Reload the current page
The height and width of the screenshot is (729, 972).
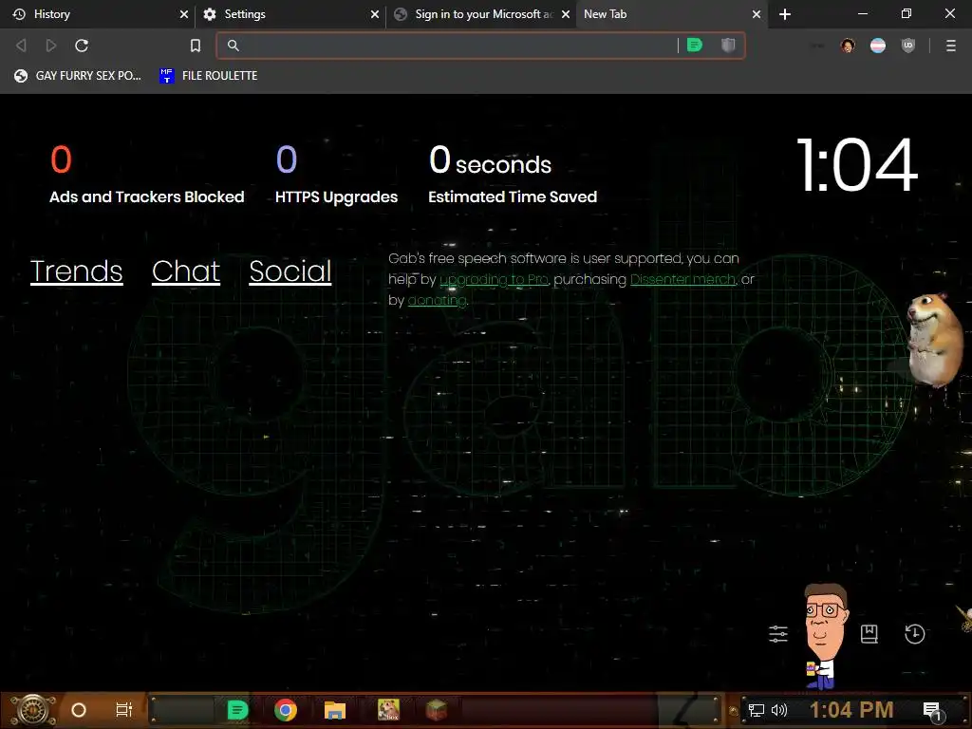pos(82,46)
